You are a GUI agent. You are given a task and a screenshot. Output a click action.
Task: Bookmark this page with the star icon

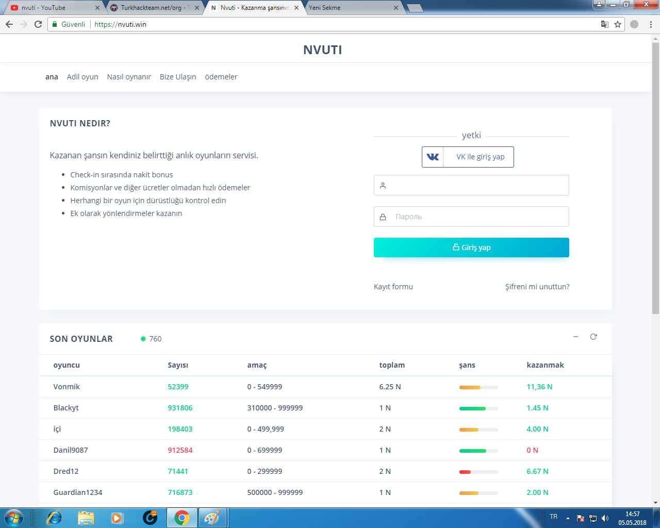coord(618,24)
